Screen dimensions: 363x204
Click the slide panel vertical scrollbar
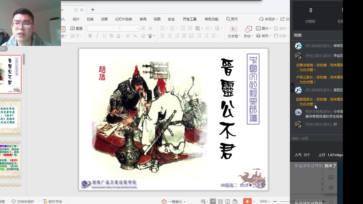point(24,59)
